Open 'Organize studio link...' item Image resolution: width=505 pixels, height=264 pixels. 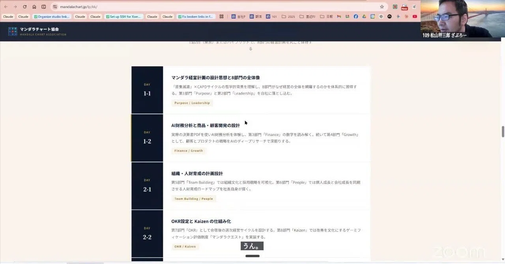[52, 17]
